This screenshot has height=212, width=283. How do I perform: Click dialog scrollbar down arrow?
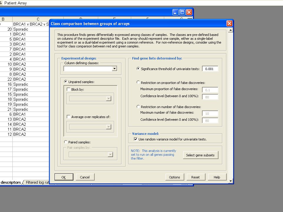pos(231,181)
